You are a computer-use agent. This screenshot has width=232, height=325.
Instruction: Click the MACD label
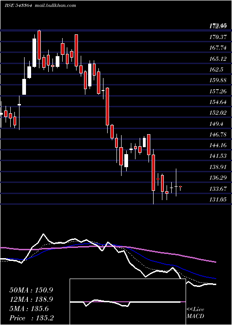click(x=195, y=316)
